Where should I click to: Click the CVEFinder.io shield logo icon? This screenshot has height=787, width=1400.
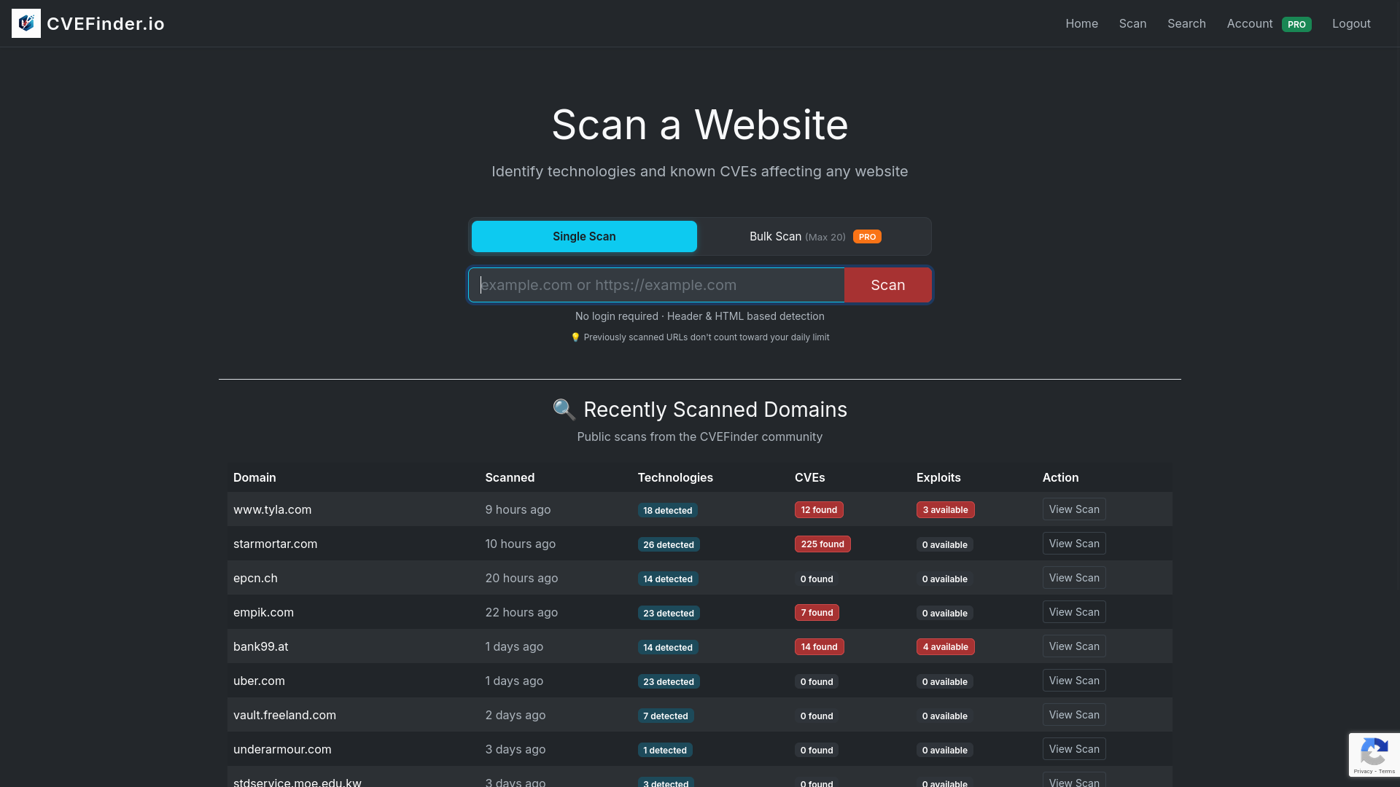pyautogui.click(x=26, y=23)
